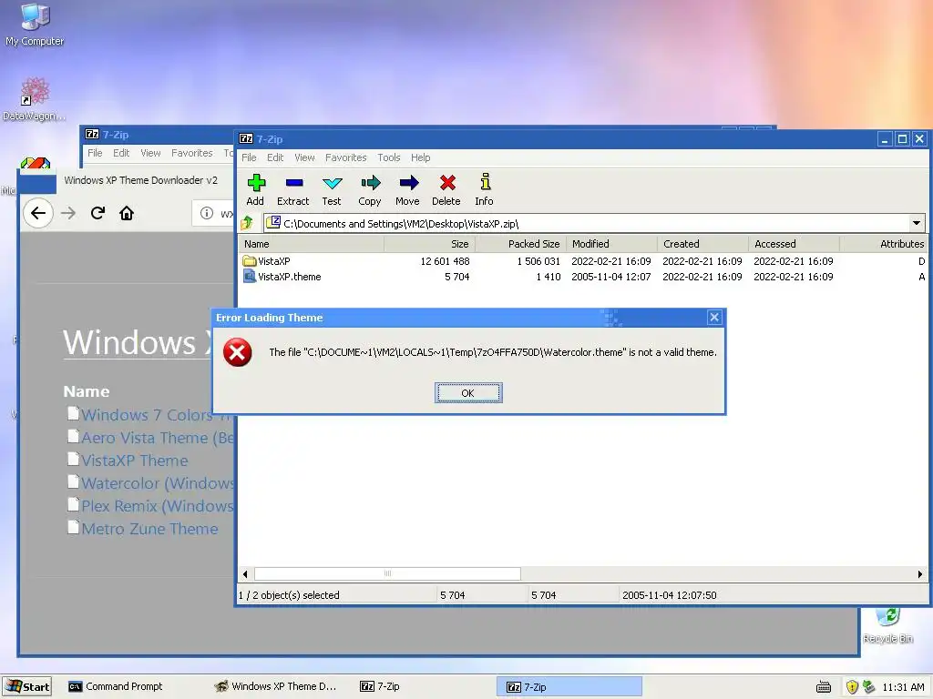Click the security shield tray icon
933x699 pixels.
click(852, 687)
